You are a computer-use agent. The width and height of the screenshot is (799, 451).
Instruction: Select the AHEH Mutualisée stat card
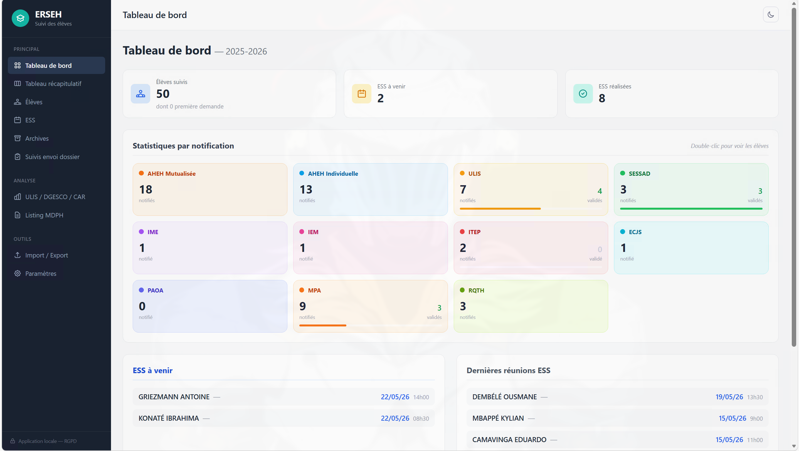click(x=210, y=189)
